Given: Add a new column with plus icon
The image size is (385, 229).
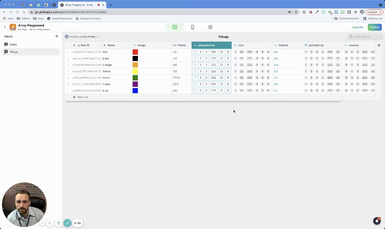Looking at the screenshot, I should [x=379, y=45].
